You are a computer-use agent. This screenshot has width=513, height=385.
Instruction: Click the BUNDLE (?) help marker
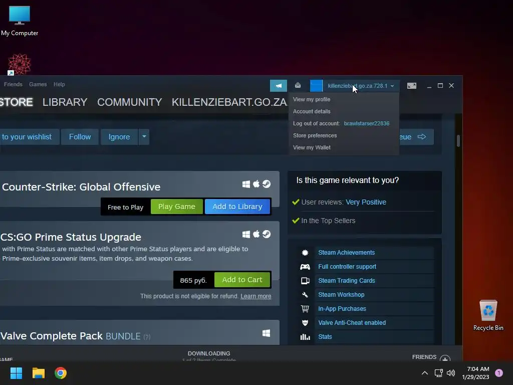147,337
